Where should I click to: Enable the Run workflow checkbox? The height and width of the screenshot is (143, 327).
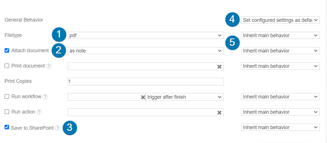tap(7, 97)
